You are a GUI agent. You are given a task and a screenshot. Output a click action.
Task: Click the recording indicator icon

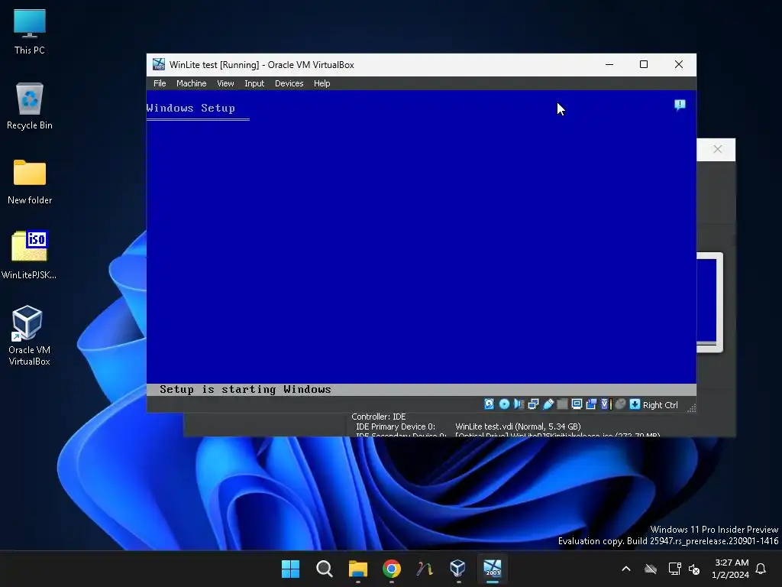tap(591, 404)
